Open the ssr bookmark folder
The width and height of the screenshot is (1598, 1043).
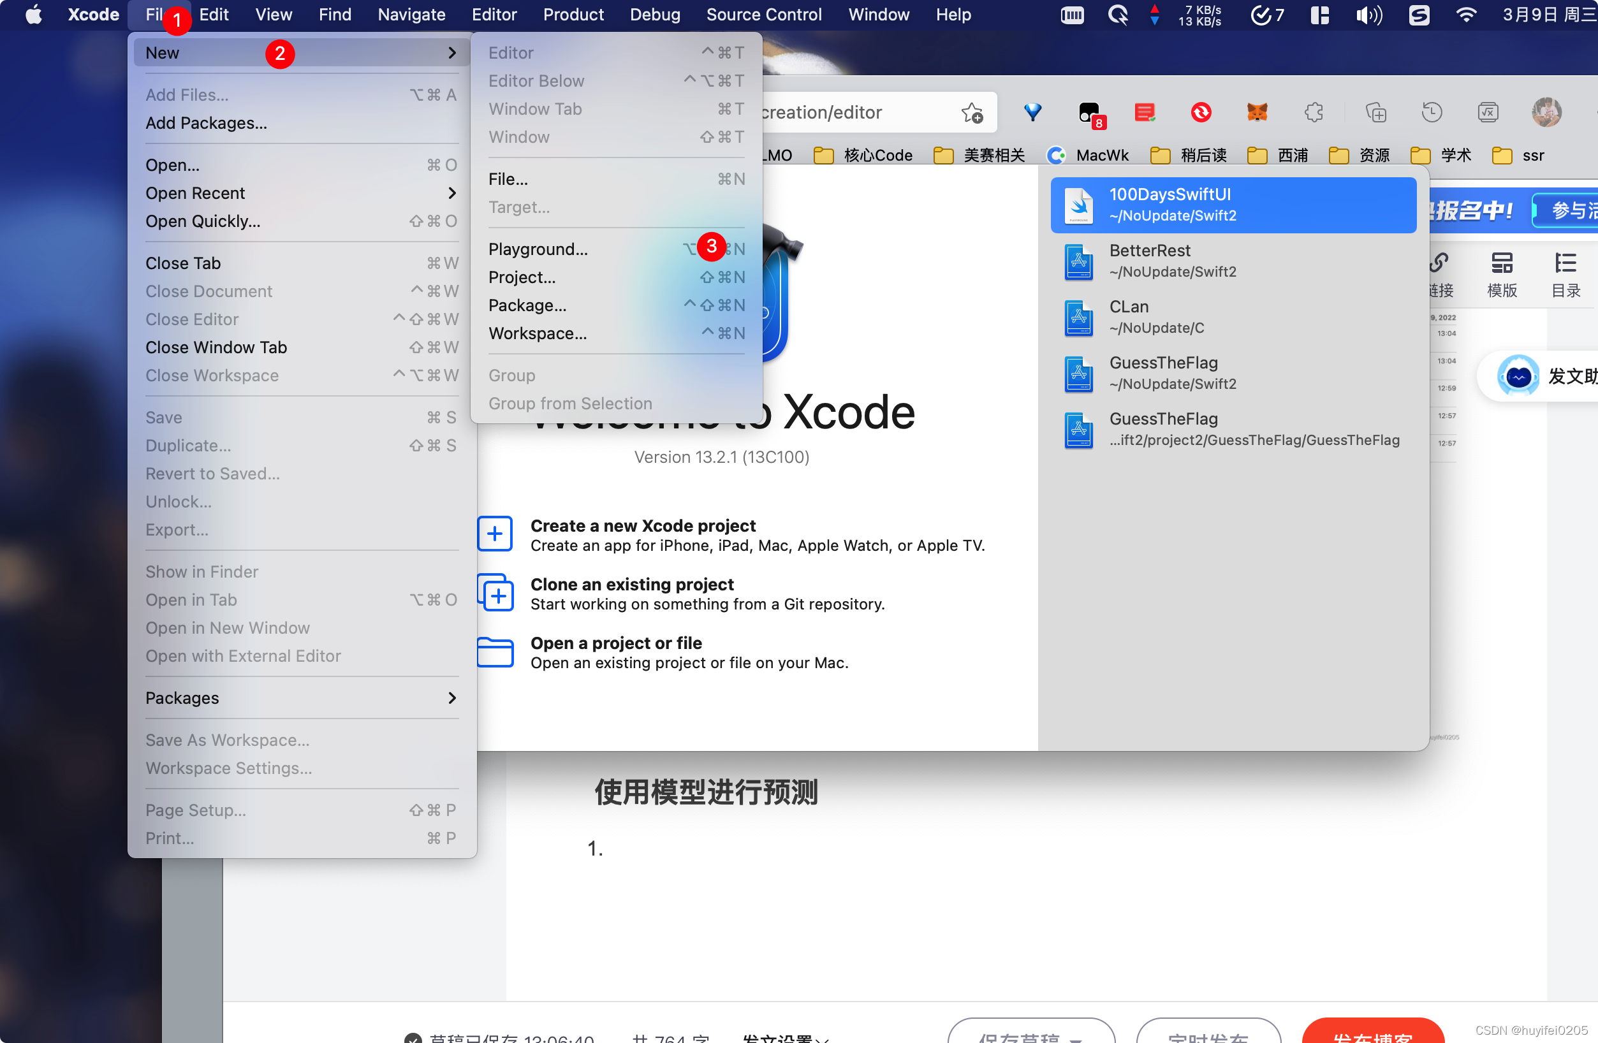pyautogui.click(x=1518, y=156)
